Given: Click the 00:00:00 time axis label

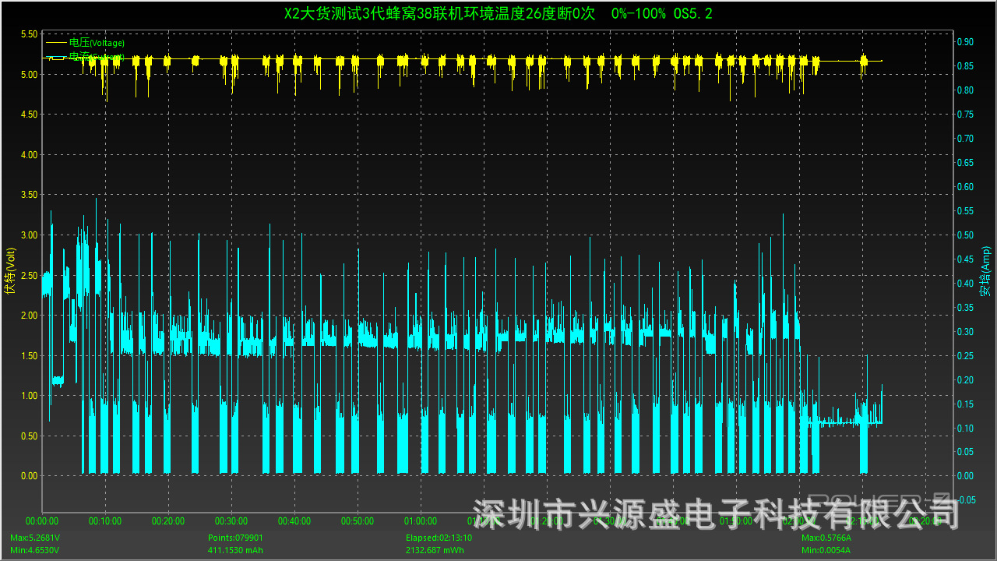Looking at the screenshot, I should coord(42,521).
